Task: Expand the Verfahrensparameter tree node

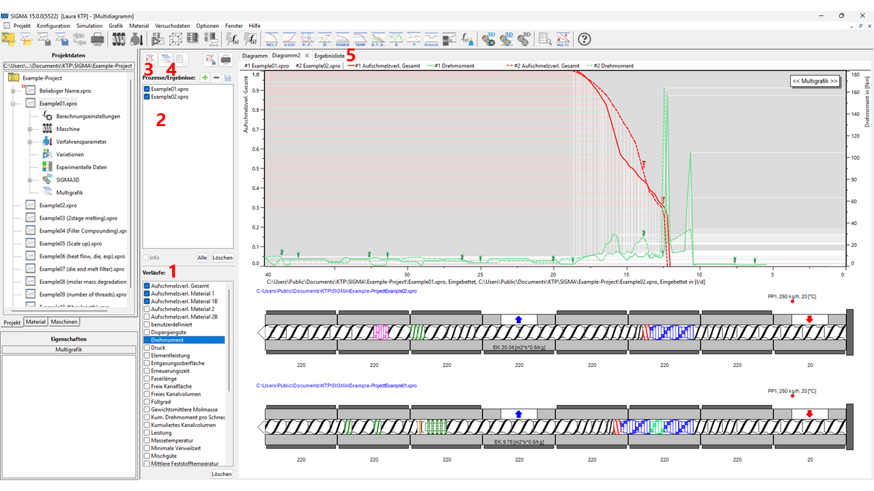Action: pyautogui.click(x=30, y=142)
